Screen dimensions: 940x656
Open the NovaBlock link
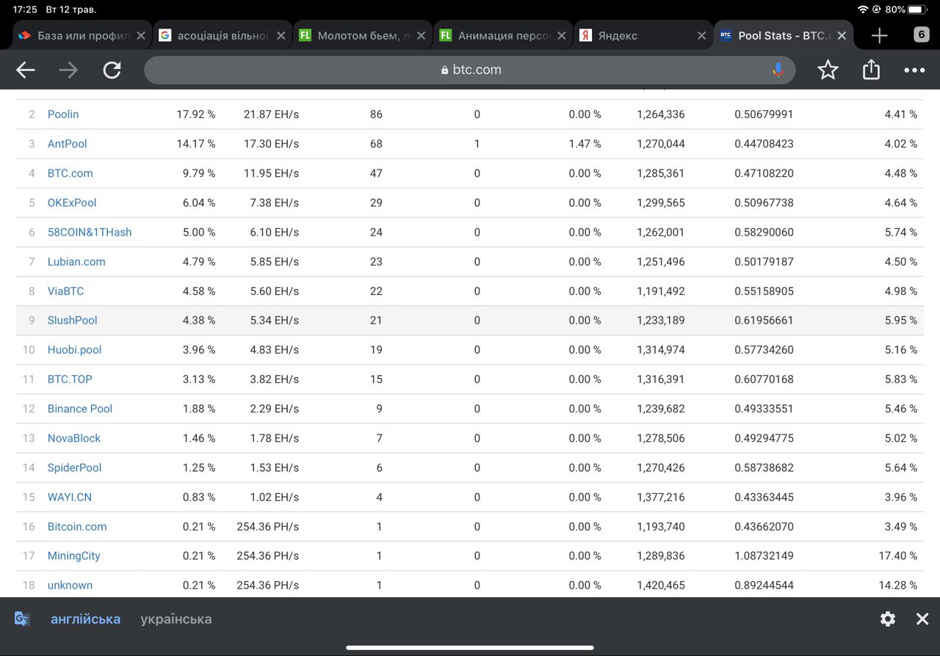click(74, 438)
